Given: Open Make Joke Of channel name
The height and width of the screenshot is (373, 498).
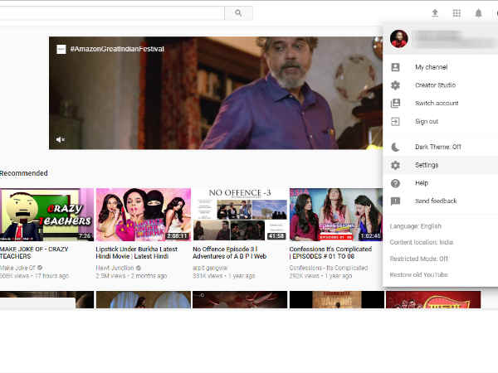Looking at the screenshot, I should [x=17, y=268].
